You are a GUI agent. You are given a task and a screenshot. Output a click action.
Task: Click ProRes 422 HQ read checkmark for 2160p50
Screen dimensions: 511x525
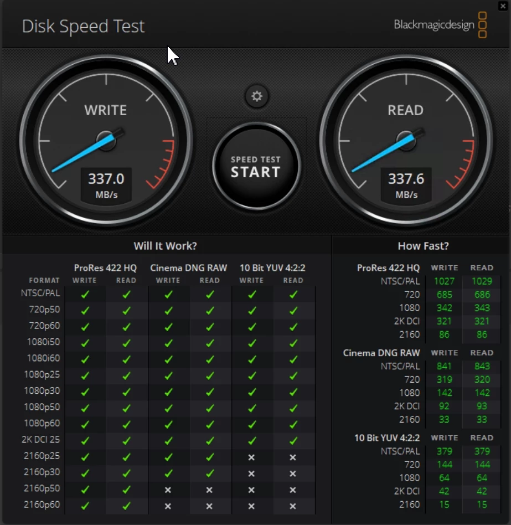126,490
